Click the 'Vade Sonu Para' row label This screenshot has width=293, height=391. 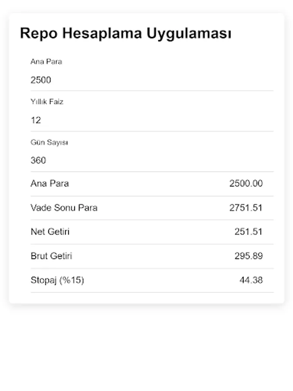click(64, 208)
